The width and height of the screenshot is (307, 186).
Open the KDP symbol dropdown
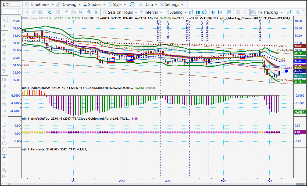[18, 4]
